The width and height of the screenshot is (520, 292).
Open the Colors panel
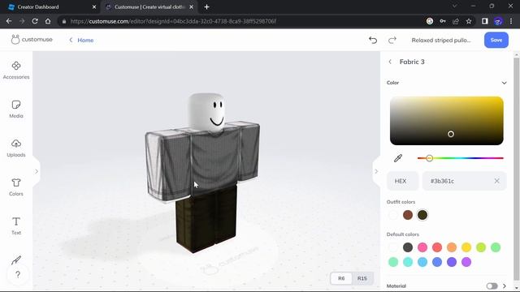[x=16, y=187]
